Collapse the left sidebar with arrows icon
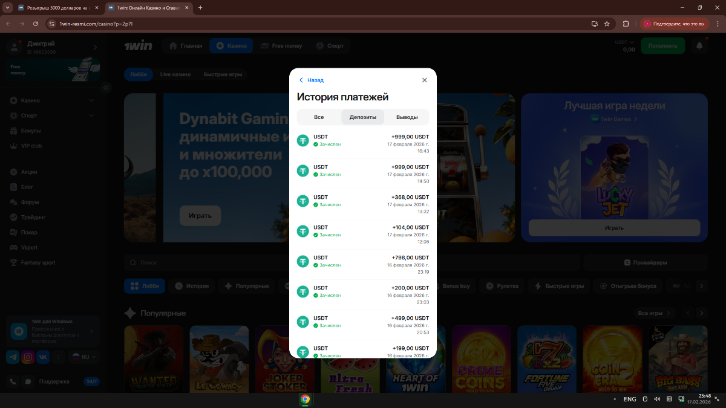726x408 pixels. 106,88
